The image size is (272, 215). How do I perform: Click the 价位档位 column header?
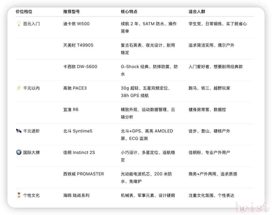click(x=24, y=12)
